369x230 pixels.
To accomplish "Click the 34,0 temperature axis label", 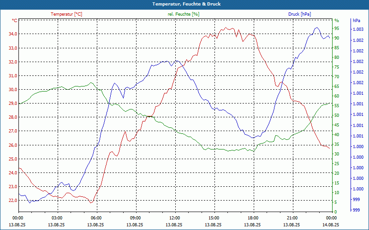I will coord(13,34).
